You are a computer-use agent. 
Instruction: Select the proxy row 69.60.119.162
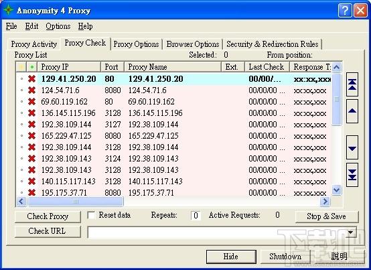click(174, 102)
